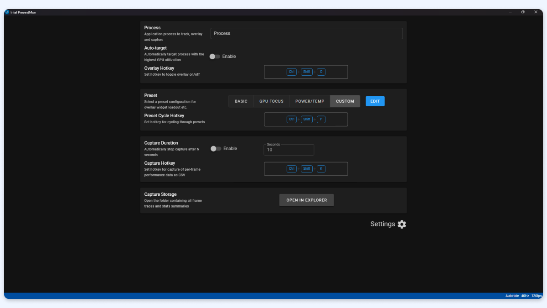
Task: Click the "120fps" status bar entry
Action: pyautogui.click(x=537, y=296)
